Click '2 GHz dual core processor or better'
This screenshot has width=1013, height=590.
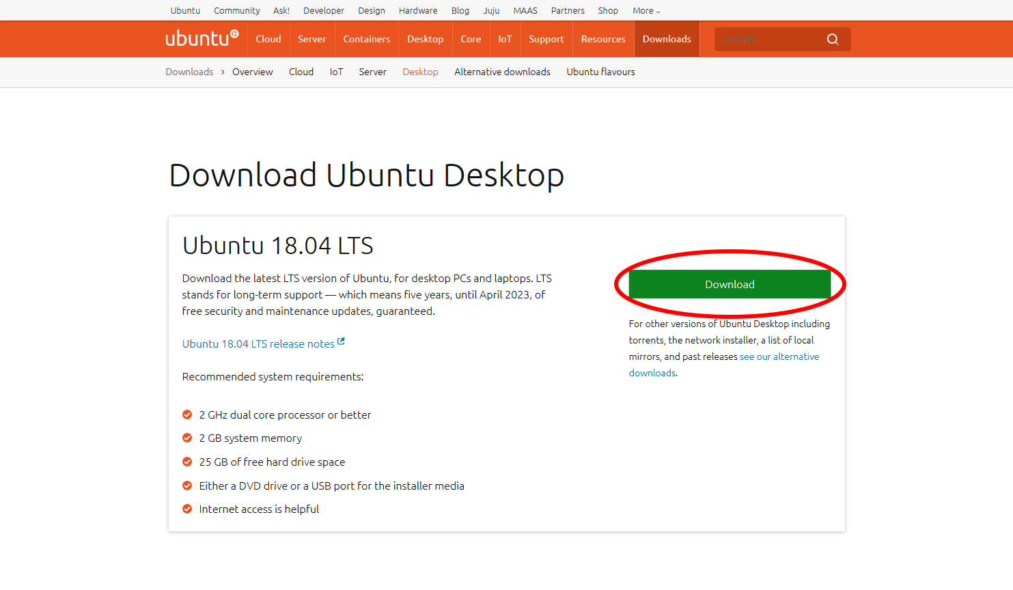(x=285, y=415)
